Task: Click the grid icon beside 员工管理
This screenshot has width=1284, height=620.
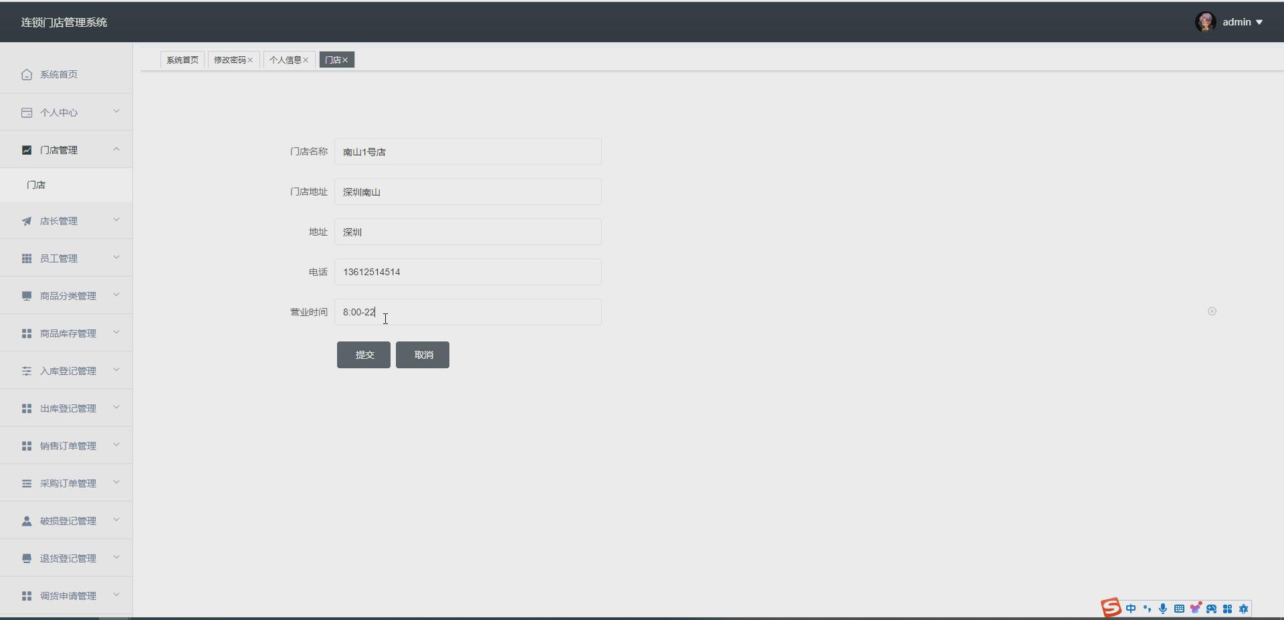Action: pyautogui.click(x=27, y=258)
